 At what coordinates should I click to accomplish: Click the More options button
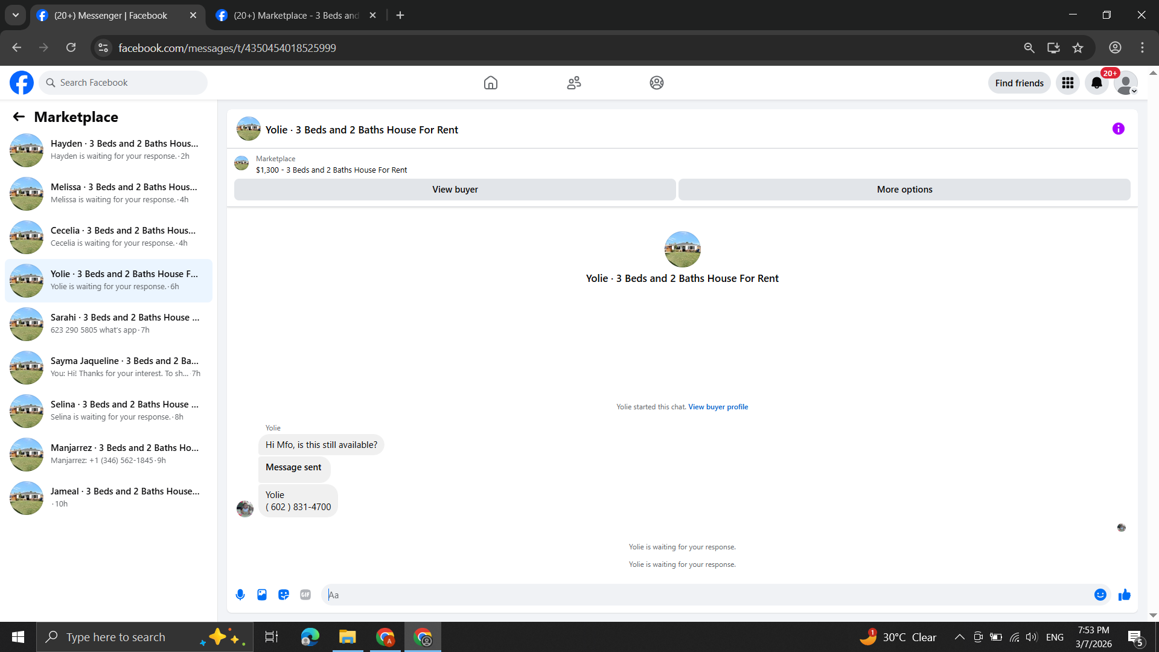click(904, 190)
